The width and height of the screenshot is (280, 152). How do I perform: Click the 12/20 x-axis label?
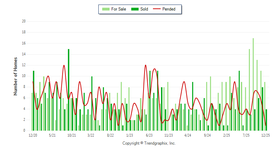pyautogui.click(x=33, y=135)
